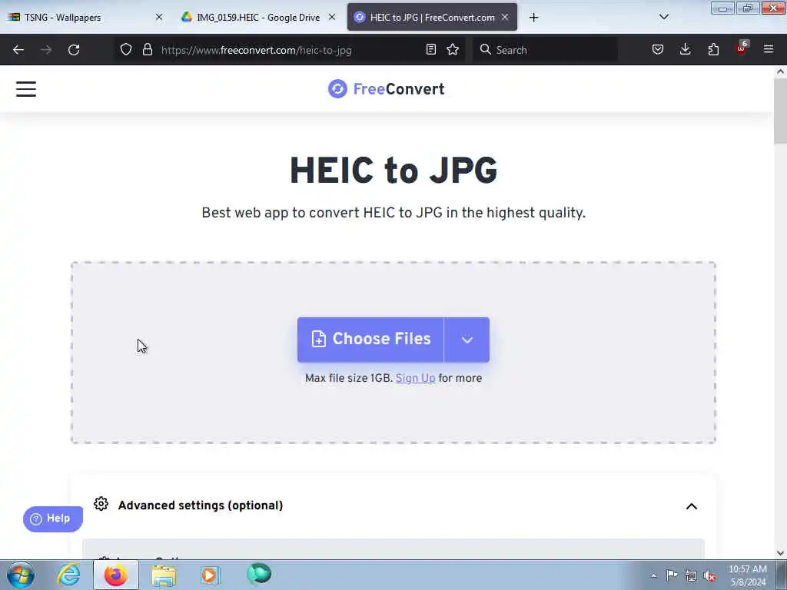Click the Action Center flag icon
The height and width of the screenshot is (590, 787).
tap(672, 575)
